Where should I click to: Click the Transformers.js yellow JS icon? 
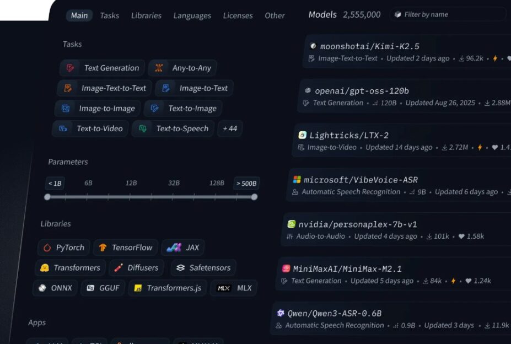click(138, 288)
